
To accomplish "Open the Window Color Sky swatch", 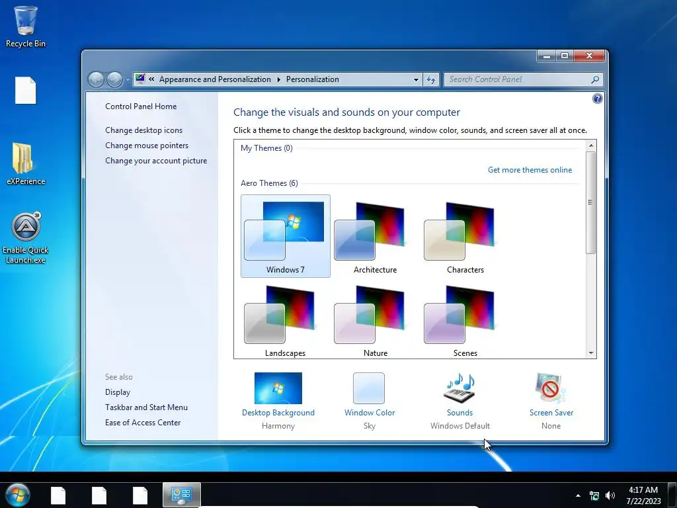I will (369, 388).
